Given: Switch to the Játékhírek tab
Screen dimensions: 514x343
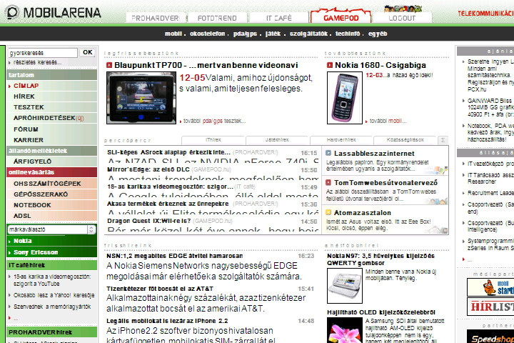Looking at the screenshot, I should (277, 140).
